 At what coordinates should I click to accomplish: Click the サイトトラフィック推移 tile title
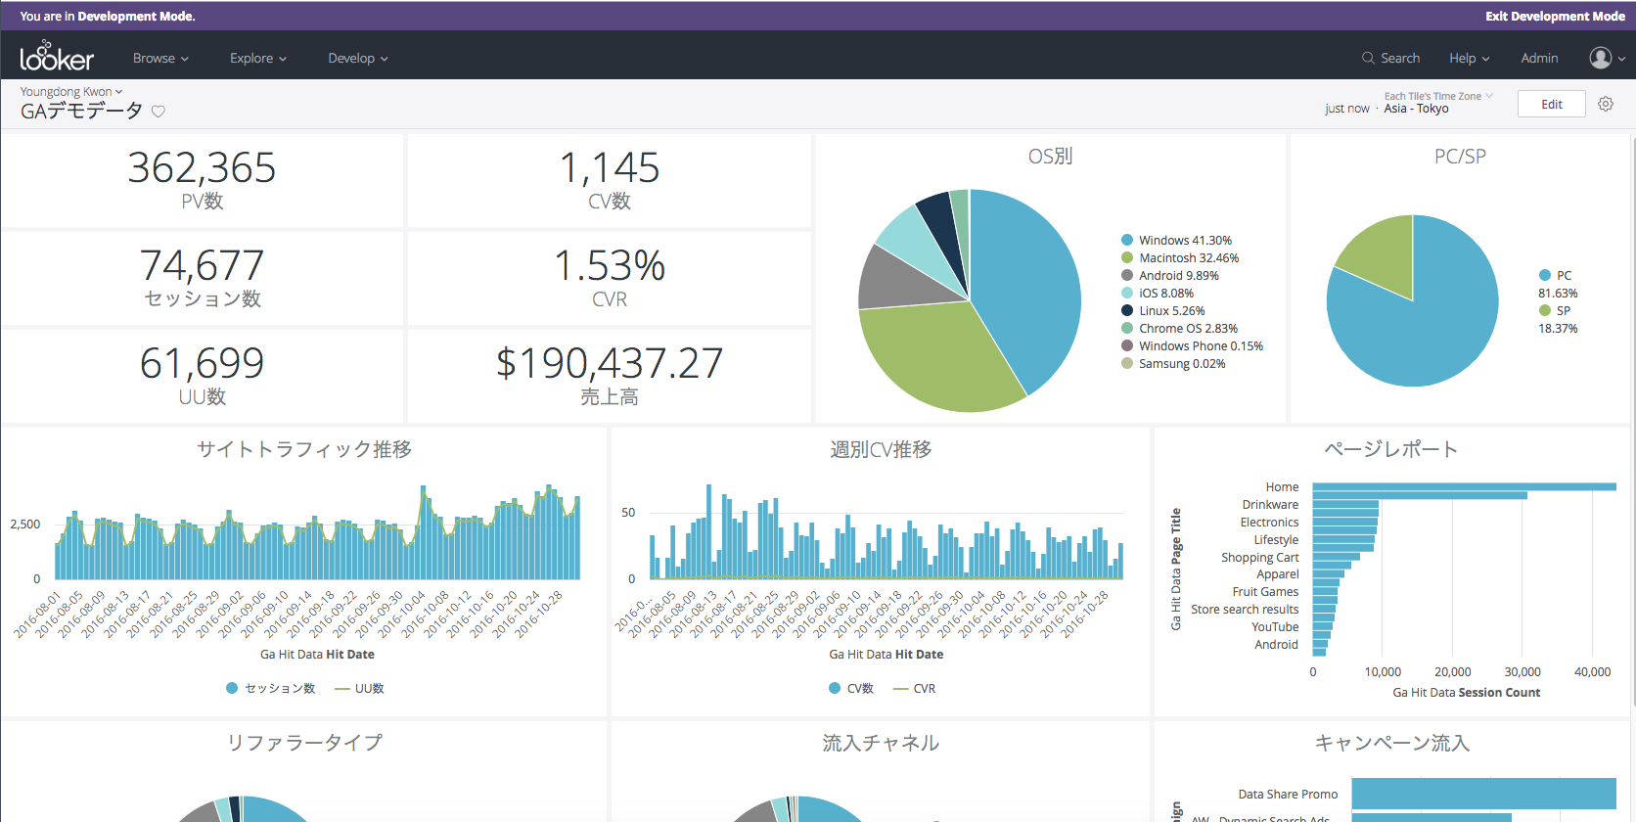click(x=304, y=448)
